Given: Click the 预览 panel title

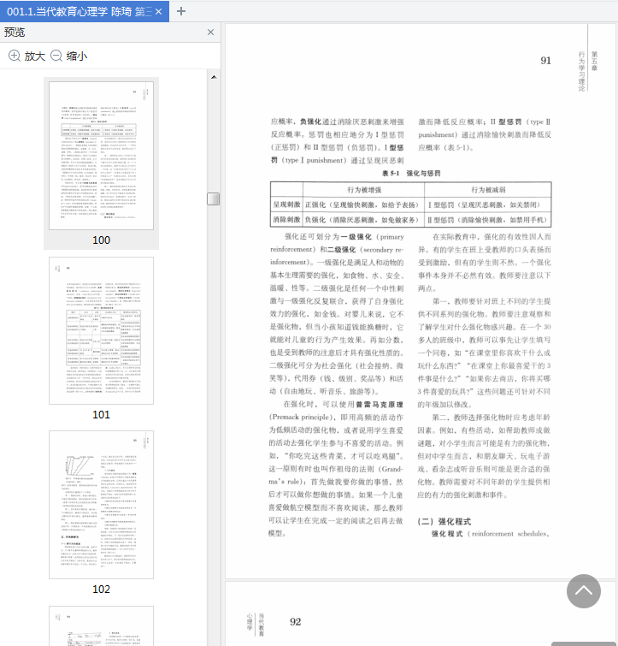Looking at the screenshot, I should point(15,33).
